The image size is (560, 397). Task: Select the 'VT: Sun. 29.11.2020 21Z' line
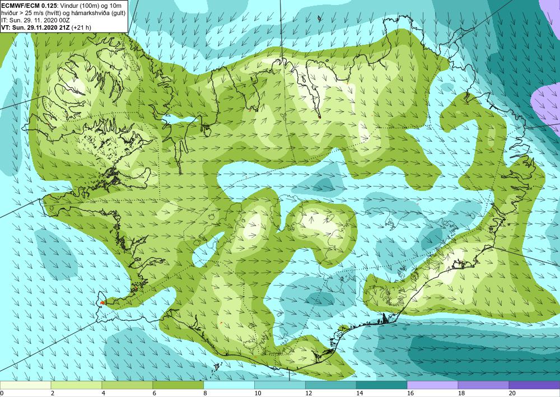35,27
